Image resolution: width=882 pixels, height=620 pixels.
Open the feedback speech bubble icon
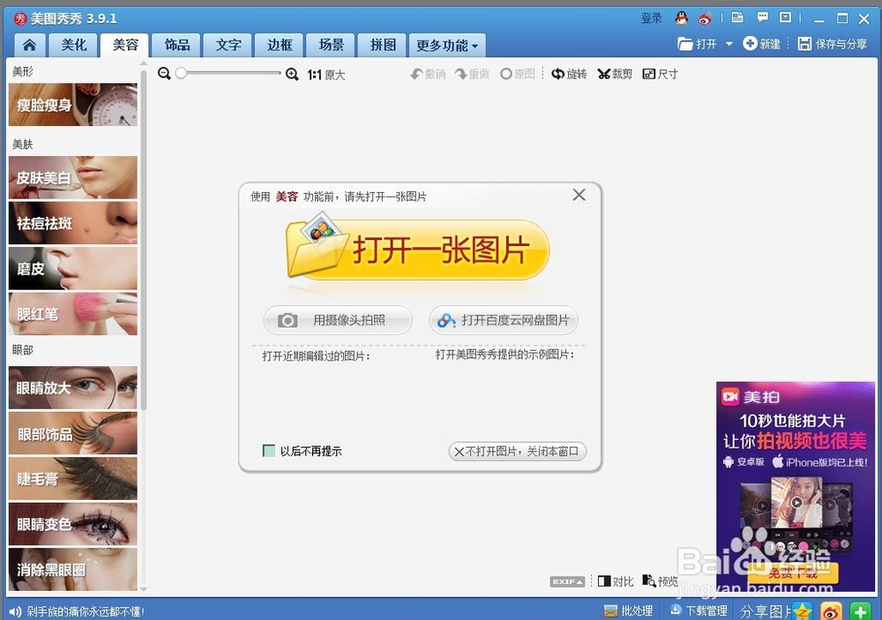point(763,18)
